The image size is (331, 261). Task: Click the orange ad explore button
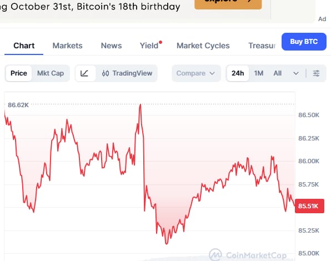tap(228, 4)
